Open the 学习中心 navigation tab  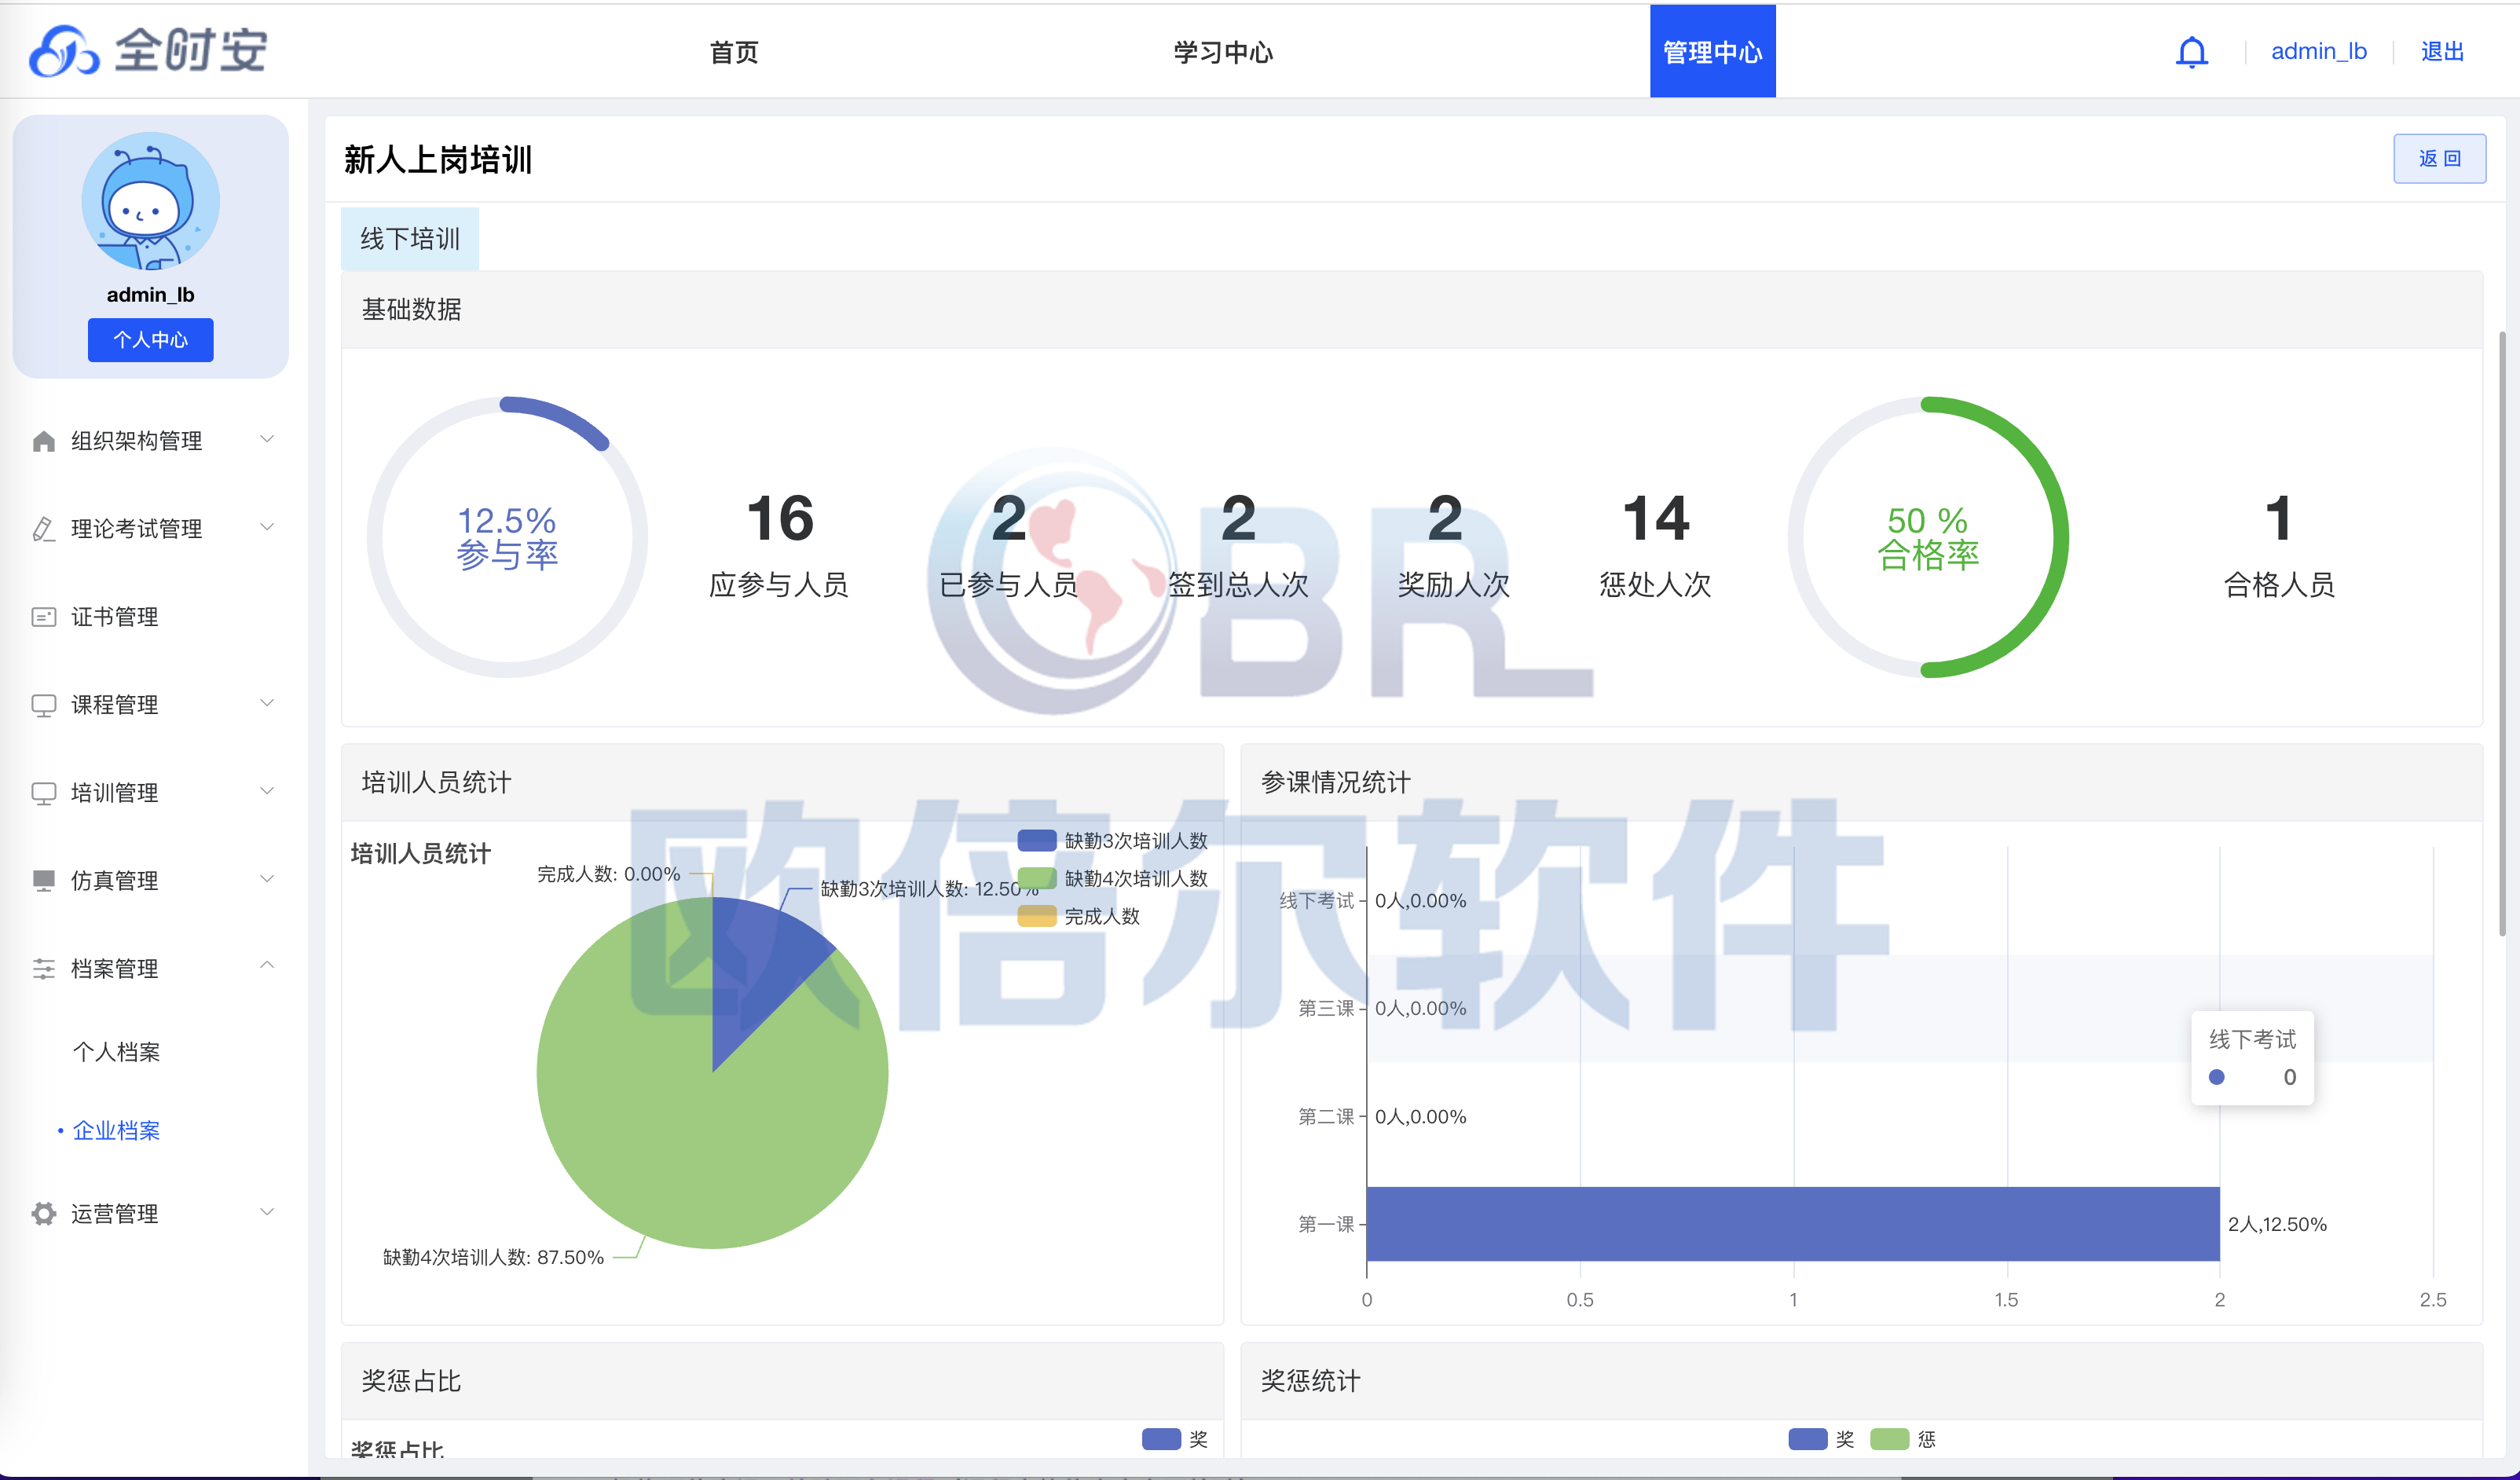[x=1223, y=52]
